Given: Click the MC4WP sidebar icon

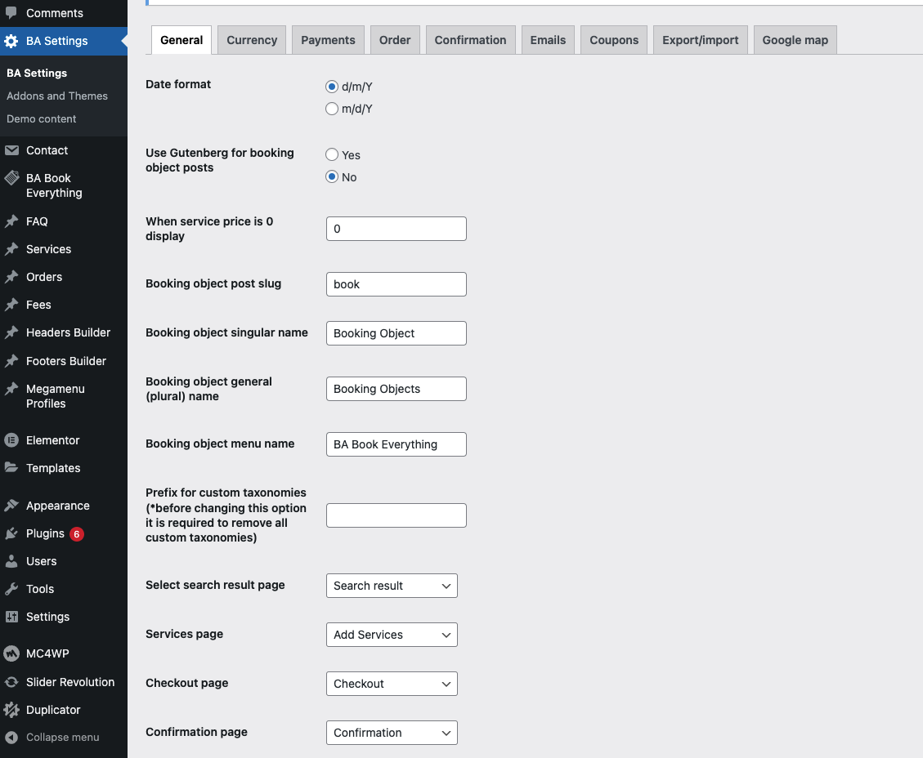Looking at the screenshot, I should point(11,653).
